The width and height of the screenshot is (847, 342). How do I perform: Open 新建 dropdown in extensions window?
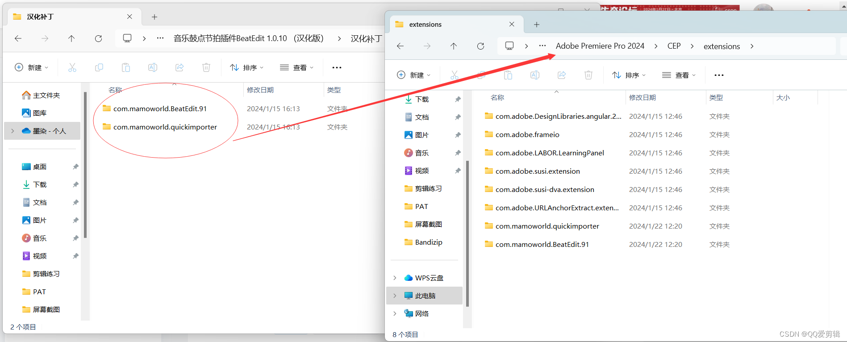click(414, 75)
